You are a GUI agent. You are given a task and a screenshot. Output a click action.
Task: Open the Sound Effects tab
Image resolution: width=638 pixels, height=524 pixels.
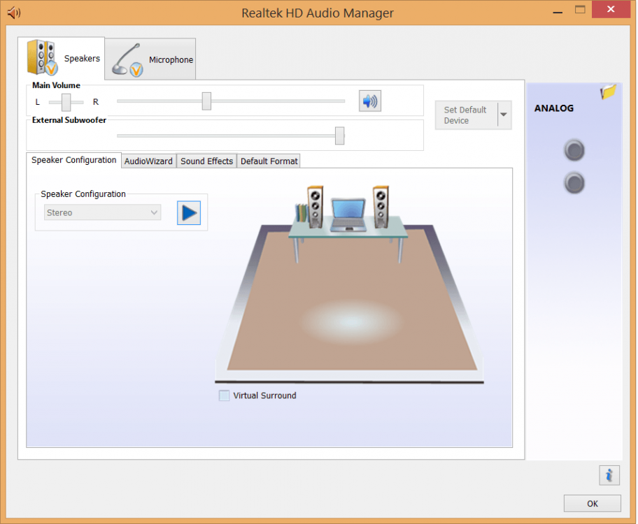pos(206,161)
